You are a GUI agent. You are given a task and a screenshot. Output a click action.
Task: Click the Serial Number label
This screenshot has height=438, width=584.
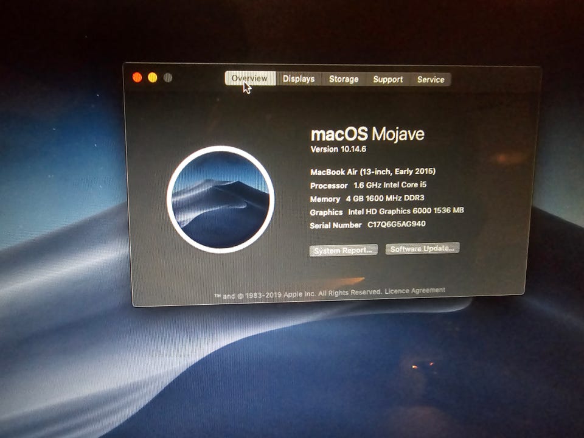click(x=336, y=225)
